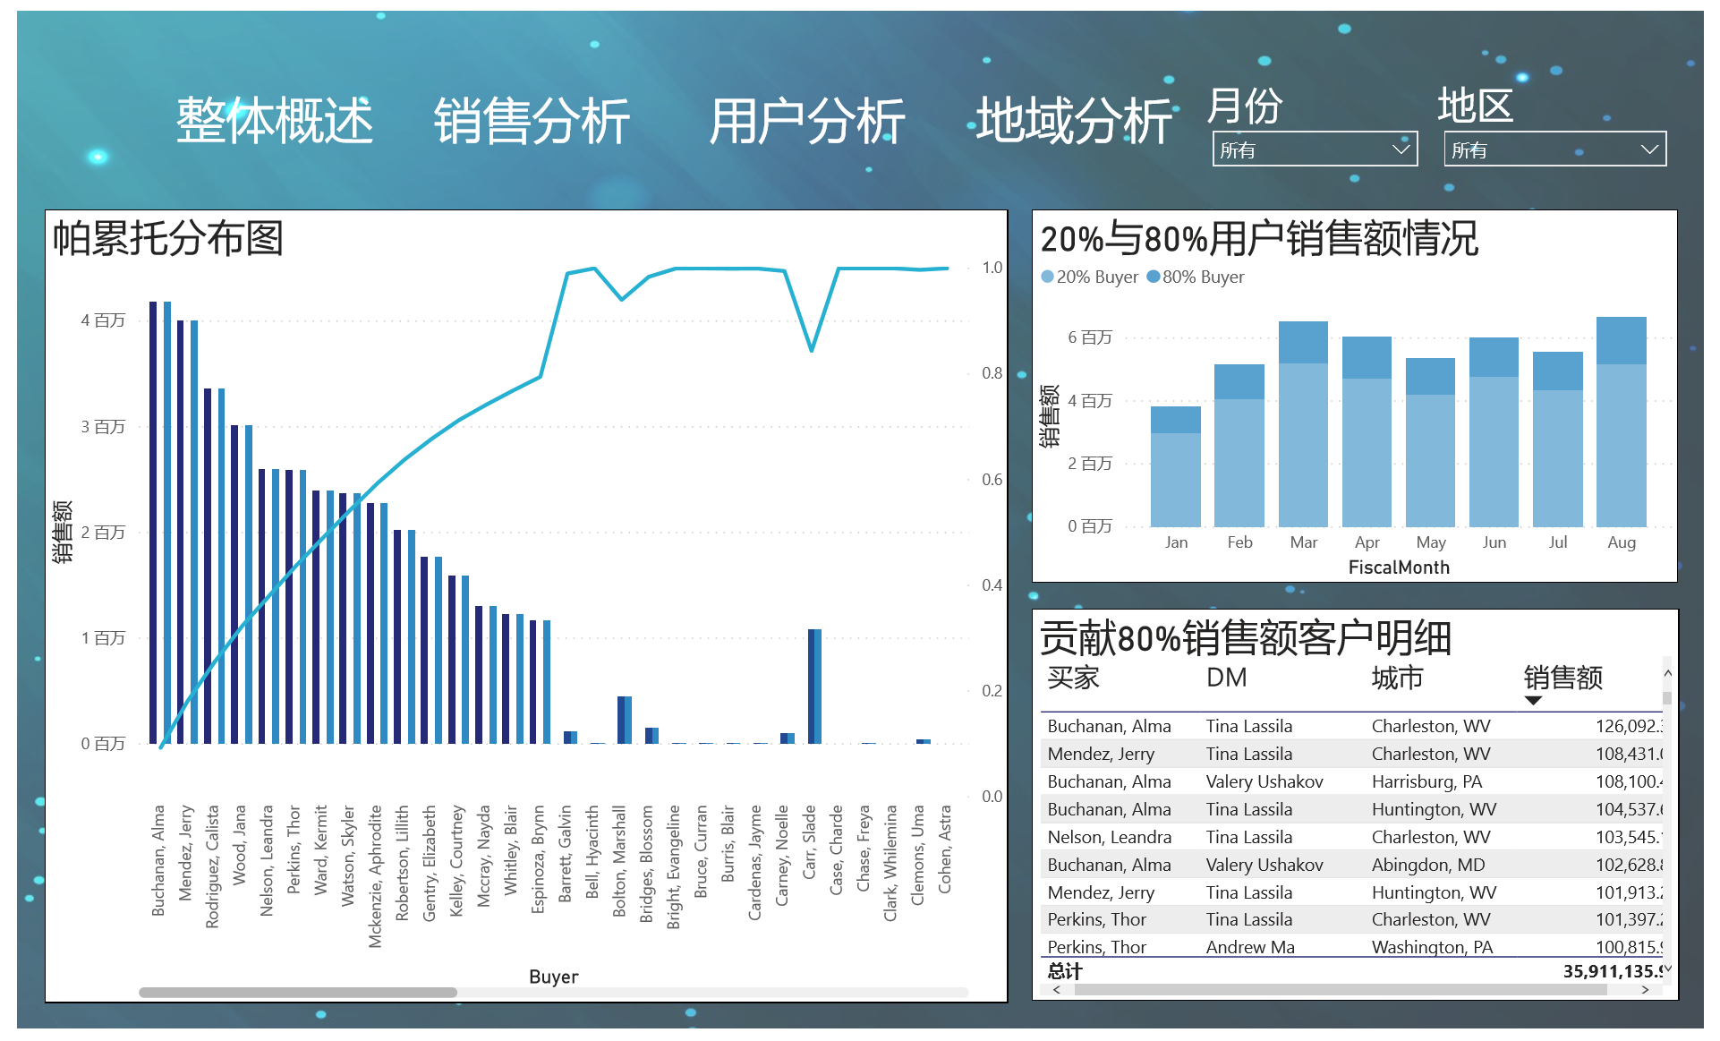Click the table's horizontal scrollbar thumb

(1341, 990)
